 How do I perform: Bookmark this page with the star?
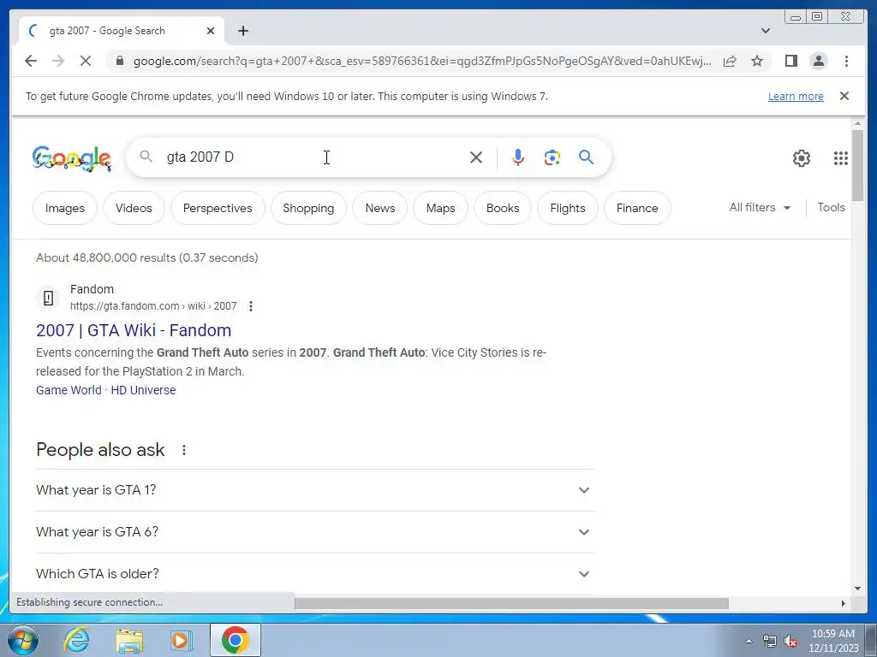(757, 61)
